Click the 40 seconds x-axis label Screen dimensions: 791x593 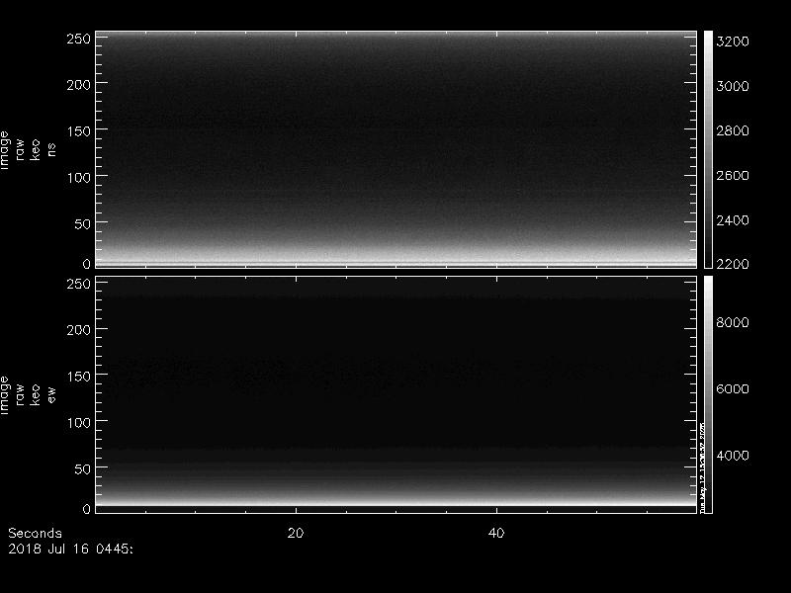point(496,533)
